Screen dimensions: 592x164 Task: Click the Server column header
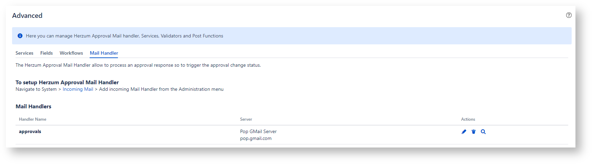coord(246,119)
